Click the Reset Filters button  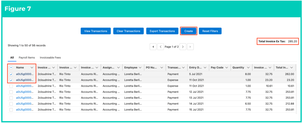tap(210, 31)
